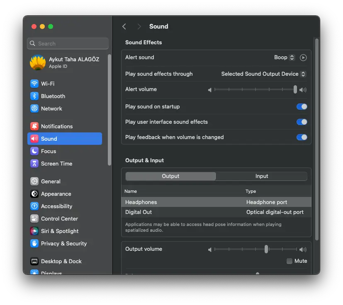This screenshot has height=305, width=343.
Task: Click the Search input field
Action: 68,43
